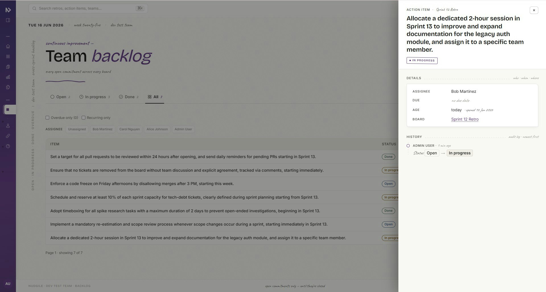This screenshot has width=546, height=292.
Task: Open the help question mark icon
Action: click(8, 146)
